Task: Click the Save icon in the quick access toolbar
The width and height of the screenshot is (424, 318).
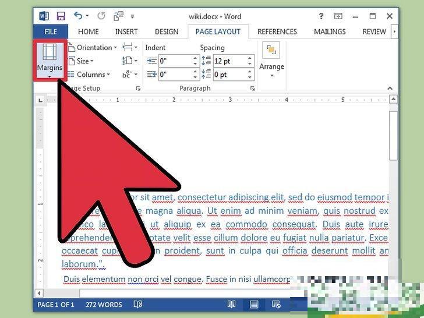Action: tap(60, 16)
